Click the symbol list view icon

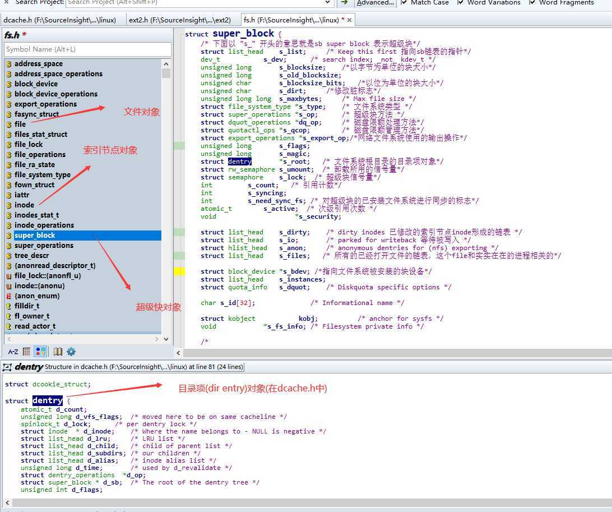click(x=27, y=352)
